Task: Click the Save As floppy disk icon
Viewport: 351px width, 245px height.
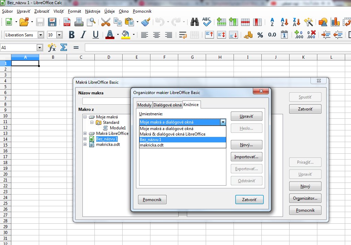Action: tap(52, 22)
